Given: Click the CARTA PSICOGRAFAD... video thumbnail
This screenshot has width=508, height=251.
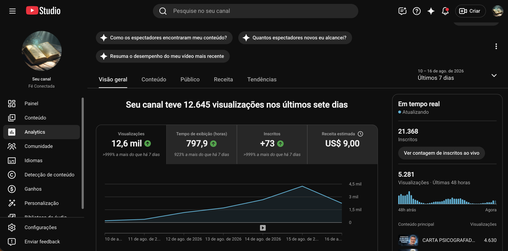Looking at the screenshot, I should (x=408, y=240).
